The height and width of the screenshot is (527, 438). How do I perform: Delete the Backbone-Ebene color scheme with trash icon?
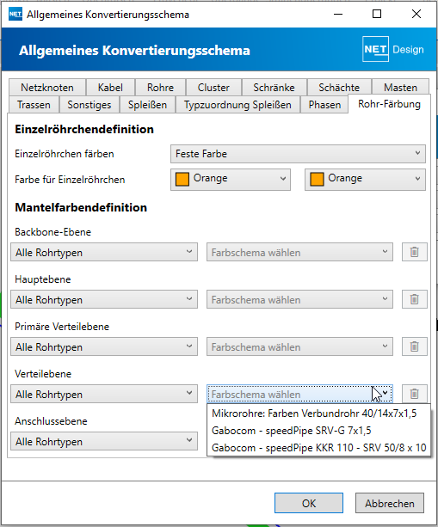[x=415, y=252]
